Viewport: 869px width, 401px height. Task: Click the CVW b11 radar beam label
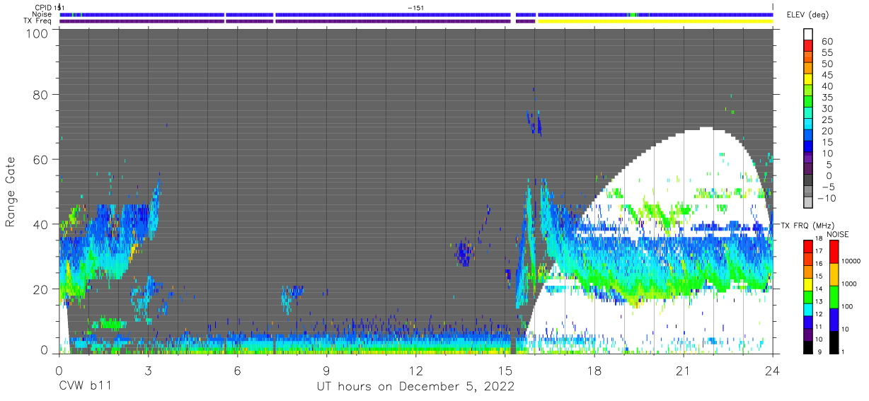tap(84, 387)
